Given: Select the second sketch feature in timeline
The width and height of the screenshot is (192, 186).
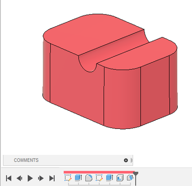Looking at the screenshot, I should 99,178.
